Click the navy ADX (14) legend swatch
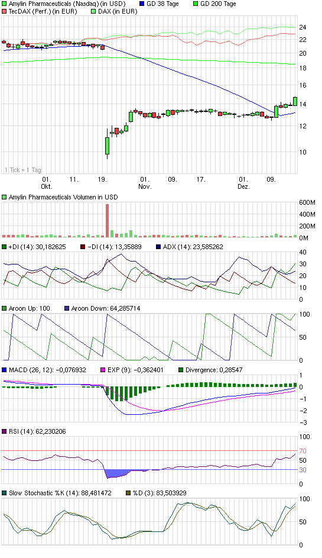This screenshot has width=322, height=558. (x=158, y=247)
